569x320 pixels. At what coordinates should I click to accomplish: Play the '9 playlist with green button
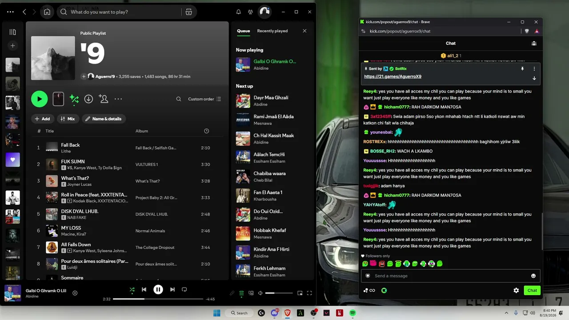[39, 99]
